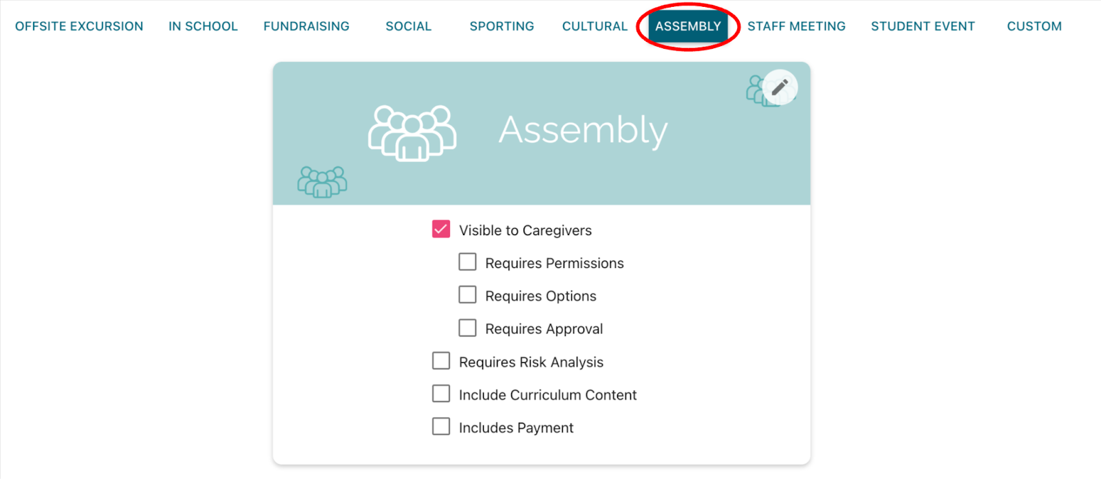1101x479 pixels.
Task: Toggle Requires Risk Analysis checkbox
Action: click(x=441, y=361)
